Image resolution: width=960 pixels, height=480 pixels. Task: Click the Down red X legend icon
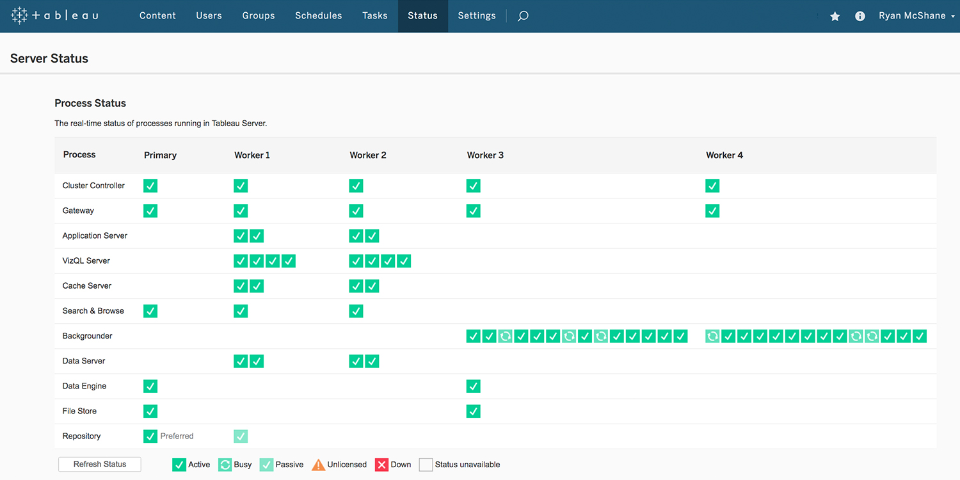[x=381, y=465]
